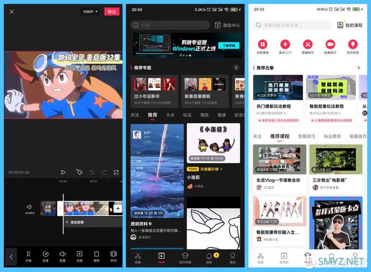Tap the 了解详情 button on Windows banner
The height and width of the screenshot is (272, 371).
pyautogui.click(x=229, y=45)
